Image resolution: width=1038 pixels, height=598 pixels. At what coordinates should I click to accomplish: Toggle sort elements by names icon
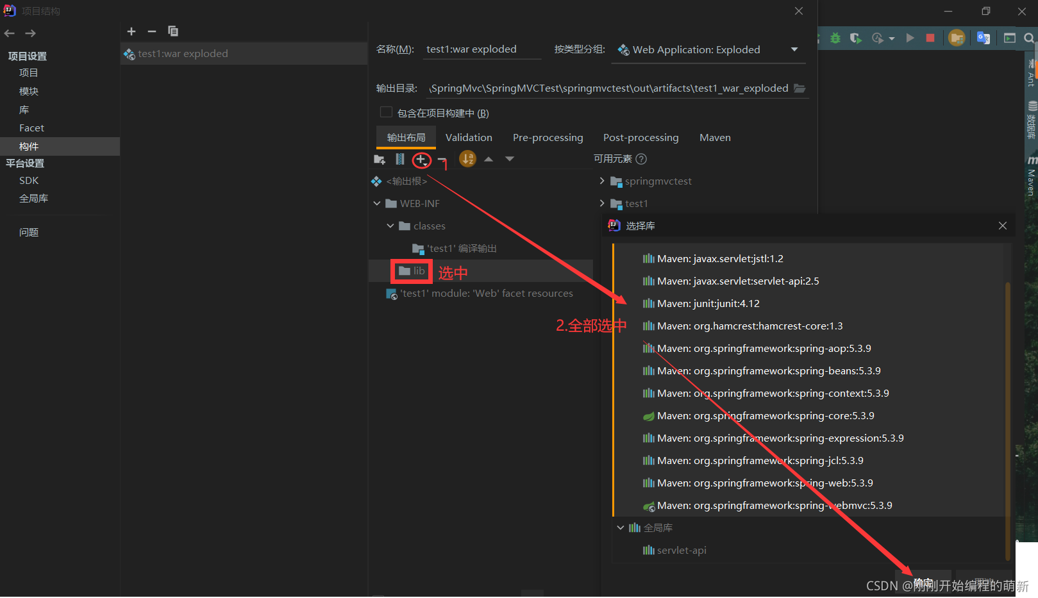click(x=468, y=158)
